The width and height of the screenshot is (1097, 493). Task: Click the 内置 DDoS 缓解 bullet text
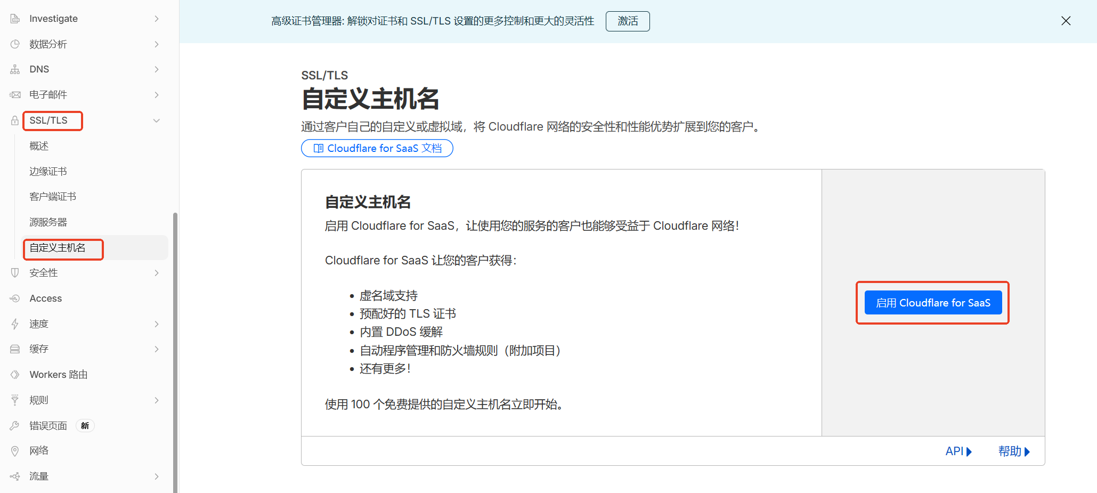(401, 332)
